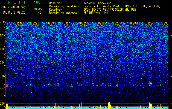Click the 0.6 frequency axis label
Screen dimensions: 172x109
tap(2, 104)
